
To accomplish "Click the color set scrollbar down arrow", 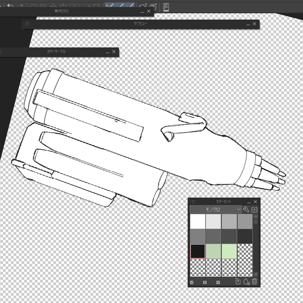I will [x=256, y=274].
